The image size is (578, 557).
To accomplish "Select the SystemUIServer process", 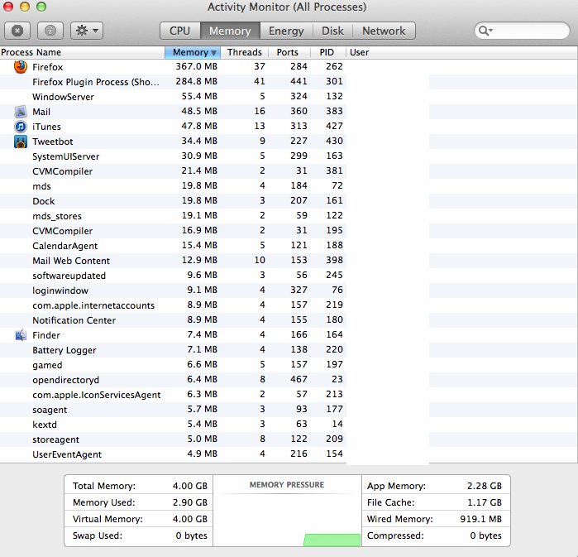I will 289,156.
